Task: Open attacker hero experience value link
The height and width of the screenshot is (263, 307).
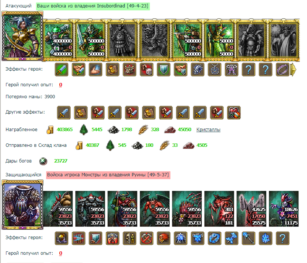Action: (x=61, y=85)
